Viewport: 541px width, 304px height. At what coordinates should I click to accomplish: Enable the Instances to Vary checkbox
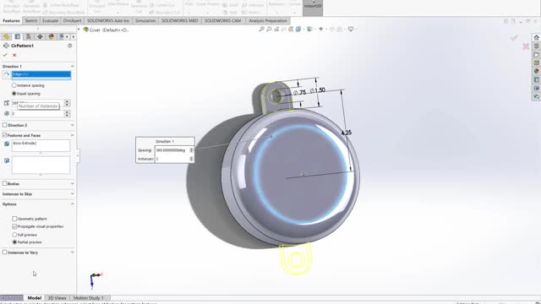pyautogui.click(x=4, y=252)
